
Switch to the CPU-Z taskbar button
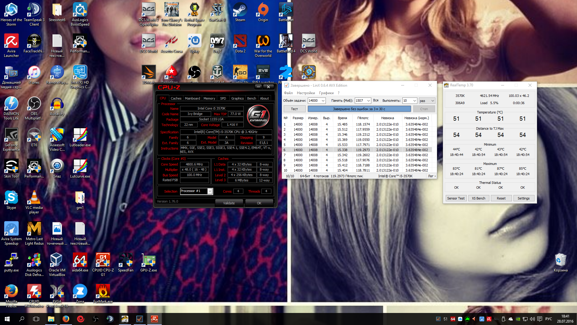(154, 319)
